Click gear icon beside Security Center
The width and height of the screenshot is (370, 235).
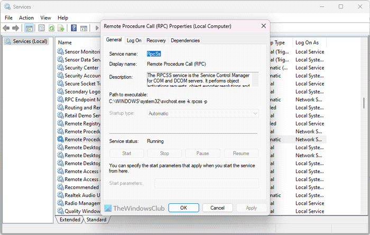pos(61,68)
